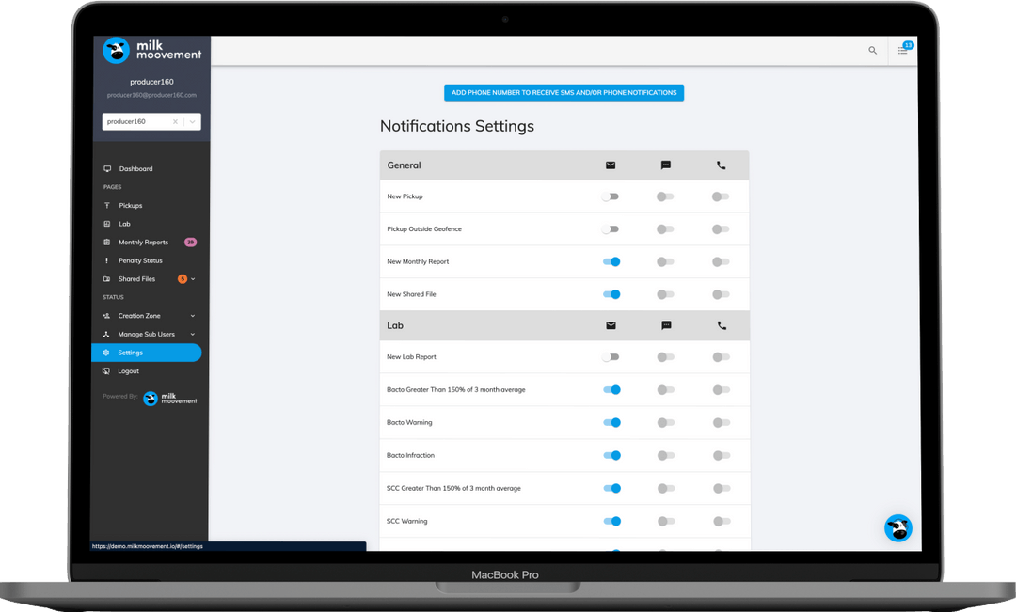Enable email for Pickup Outside Geofence
This screenshot has width=1016, height=612.
611,229
